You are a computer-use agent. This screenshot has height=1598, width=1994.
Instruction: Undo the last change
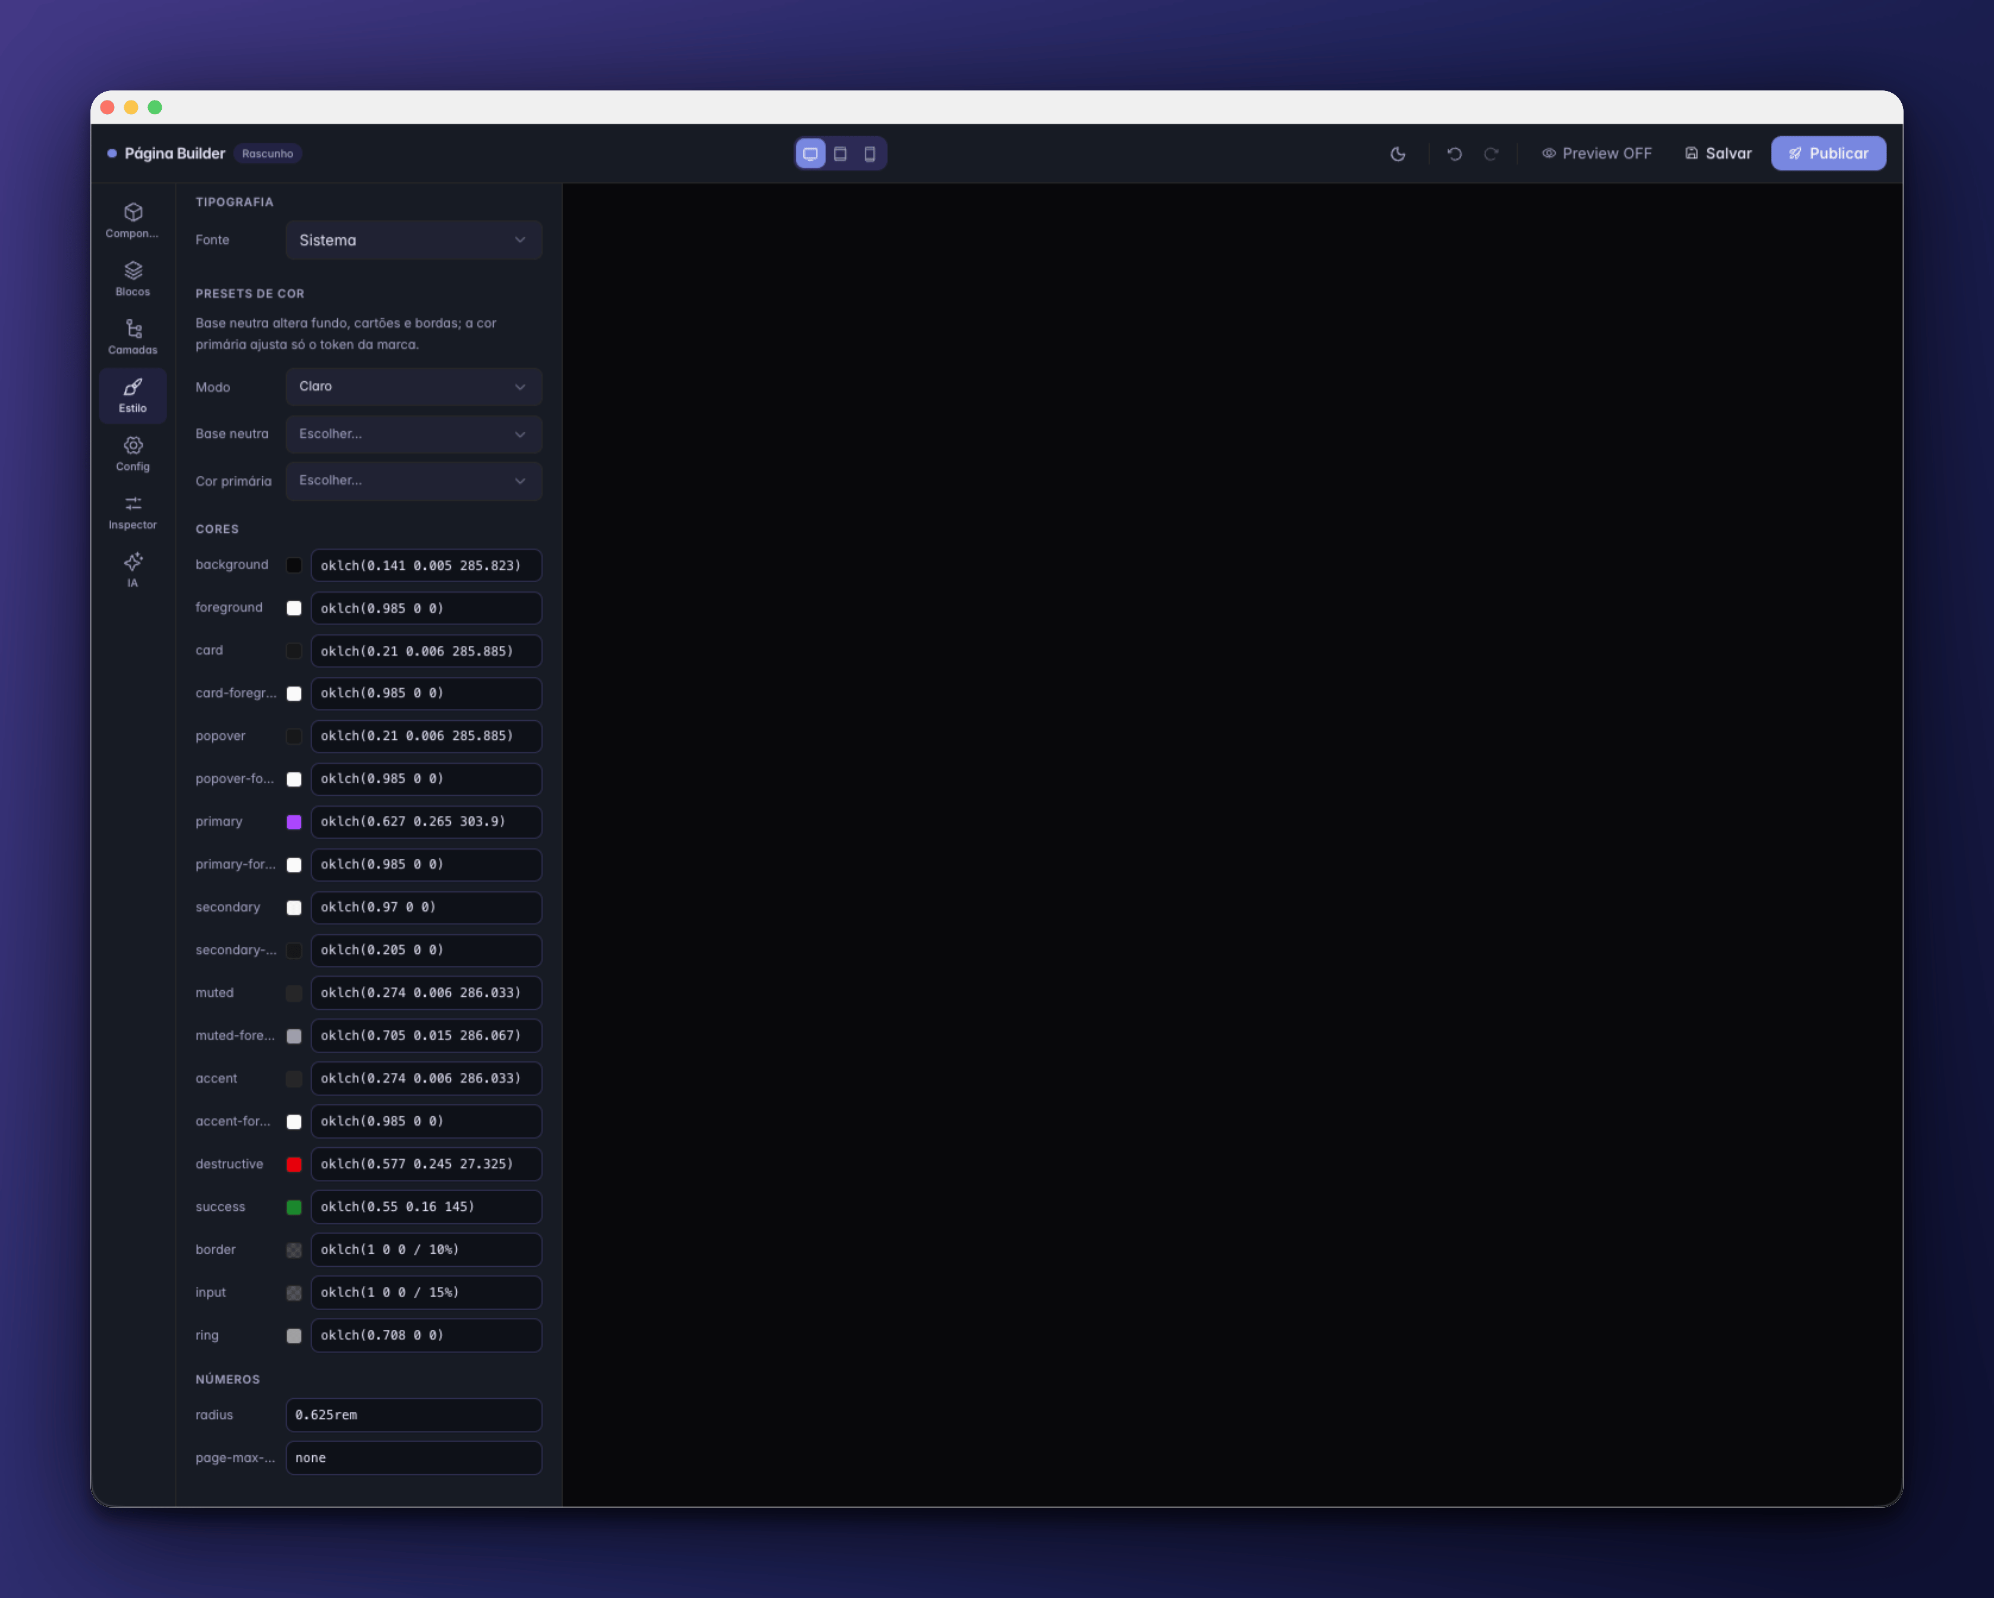coord(1454,153)
